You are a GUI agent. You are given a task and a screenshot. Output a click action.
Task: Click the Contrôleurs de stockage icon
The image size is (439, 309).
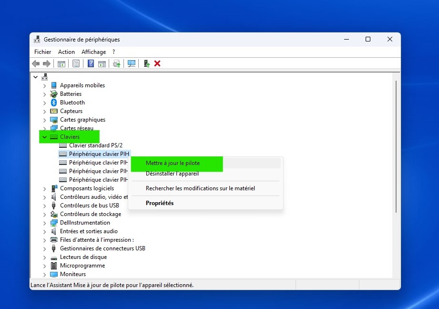coord(54,214)
